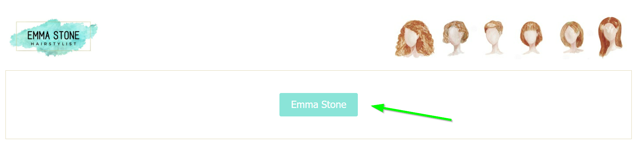Click the long straight red hair illustration

610,37
